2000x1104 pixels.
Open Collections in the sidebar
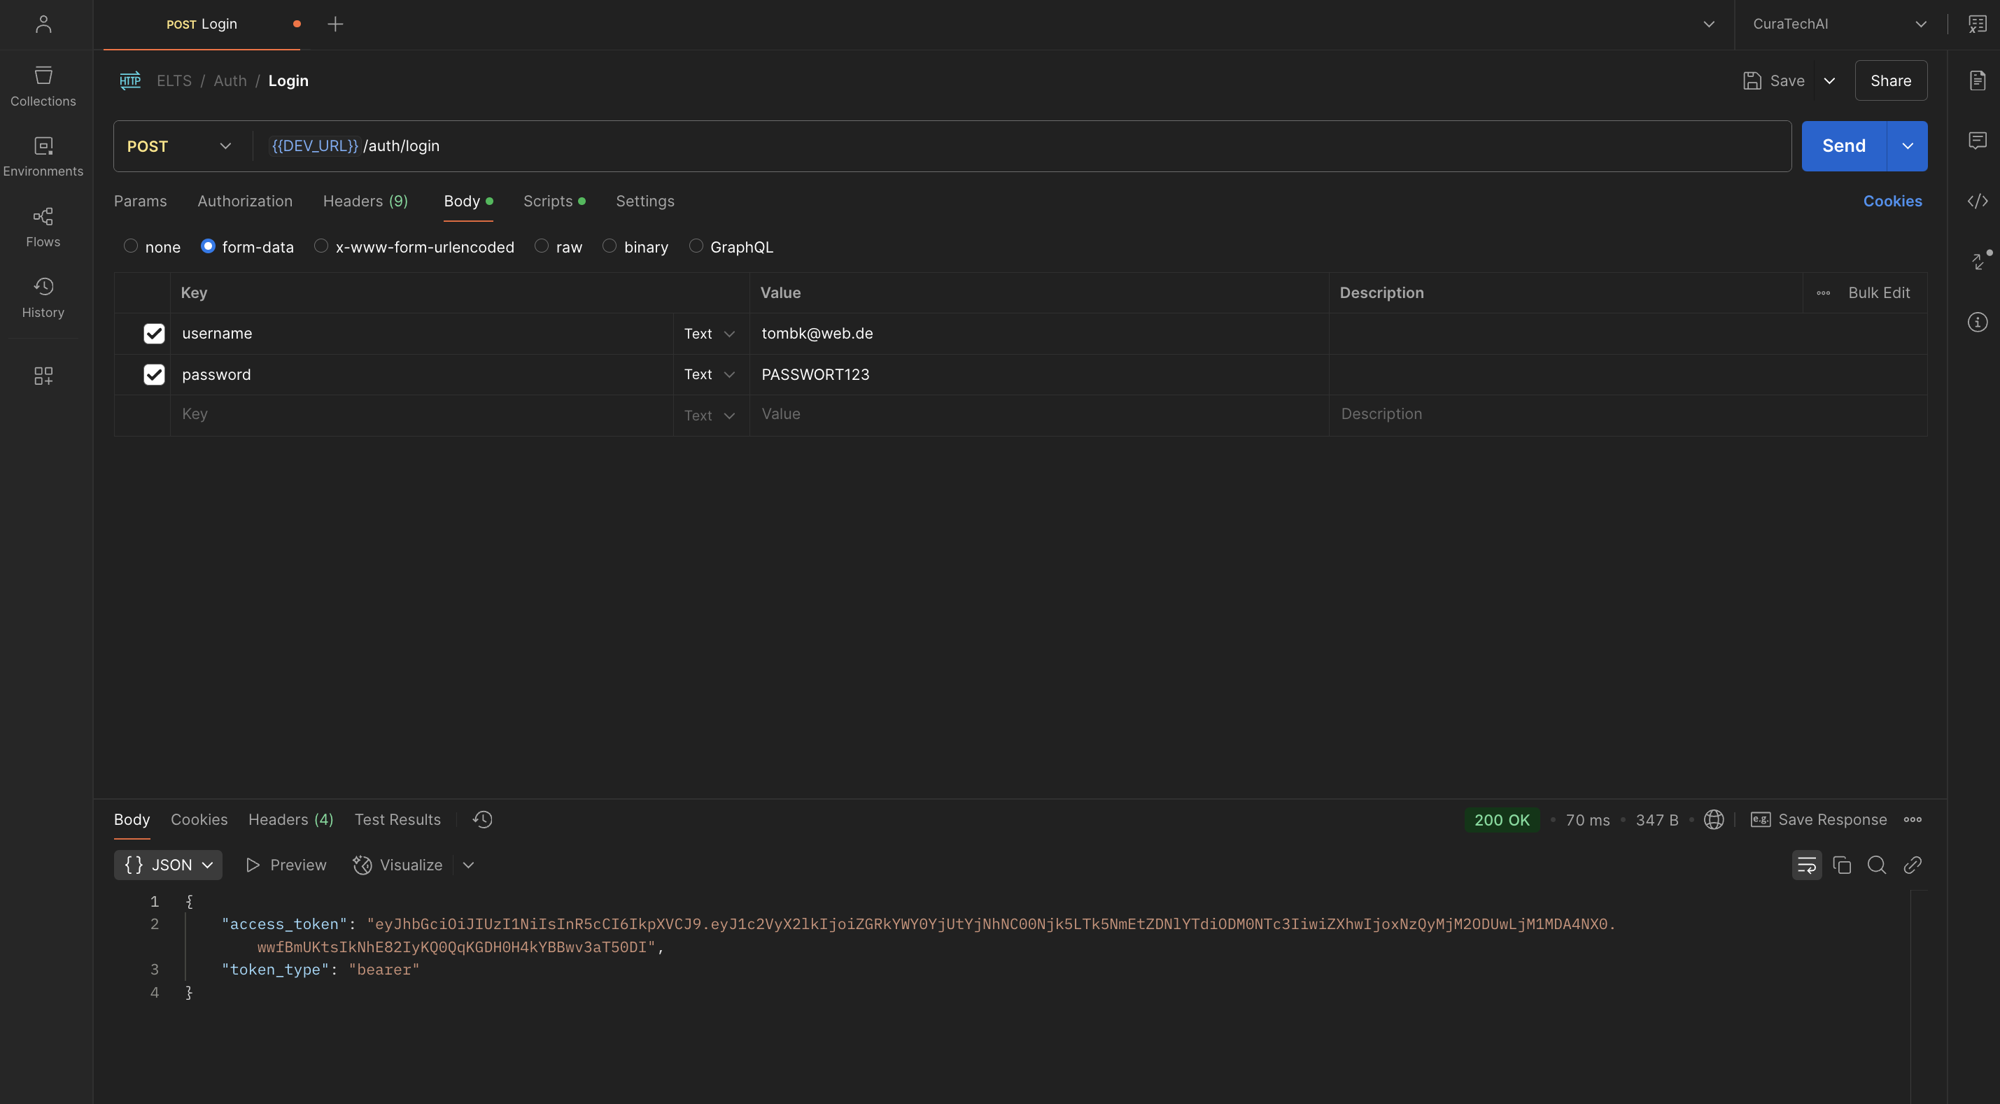point(43,86)
